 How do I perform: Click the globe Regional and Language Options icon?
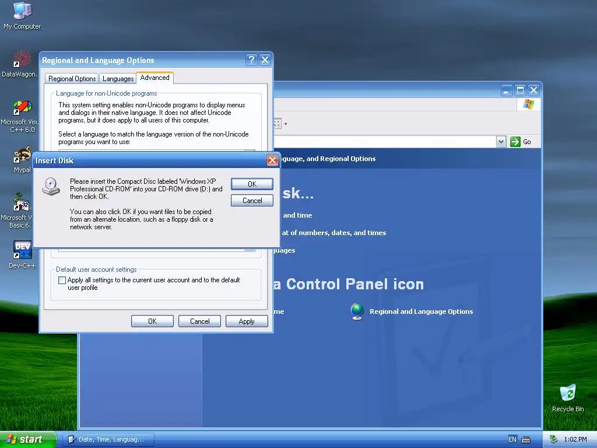357,311
